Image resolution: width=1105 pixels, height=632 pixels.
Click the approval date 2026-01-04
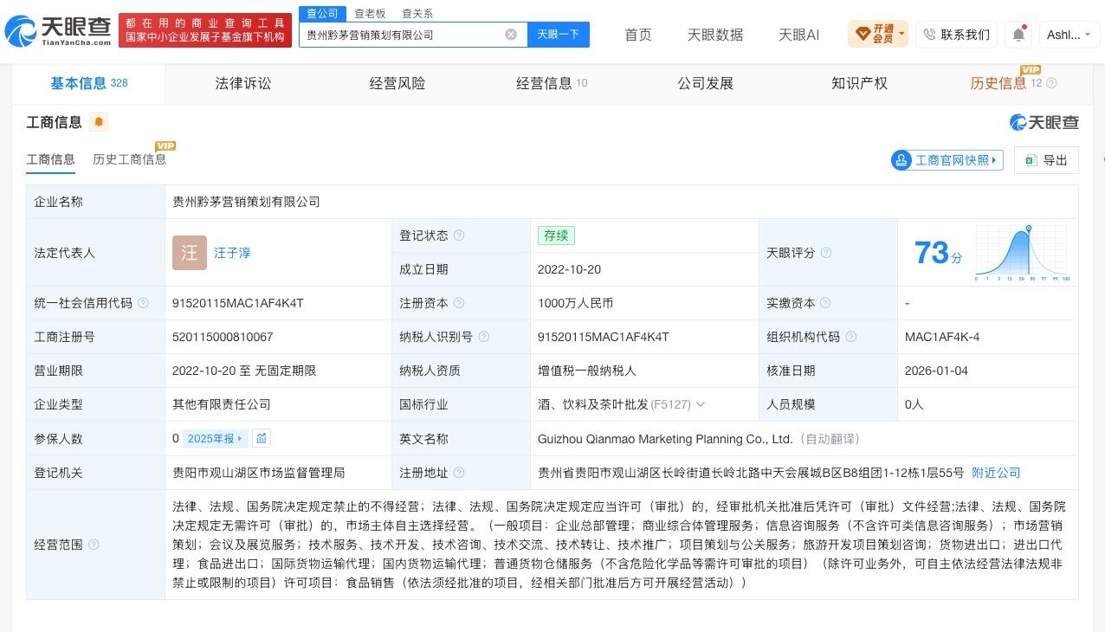click(x=936, y=371)
